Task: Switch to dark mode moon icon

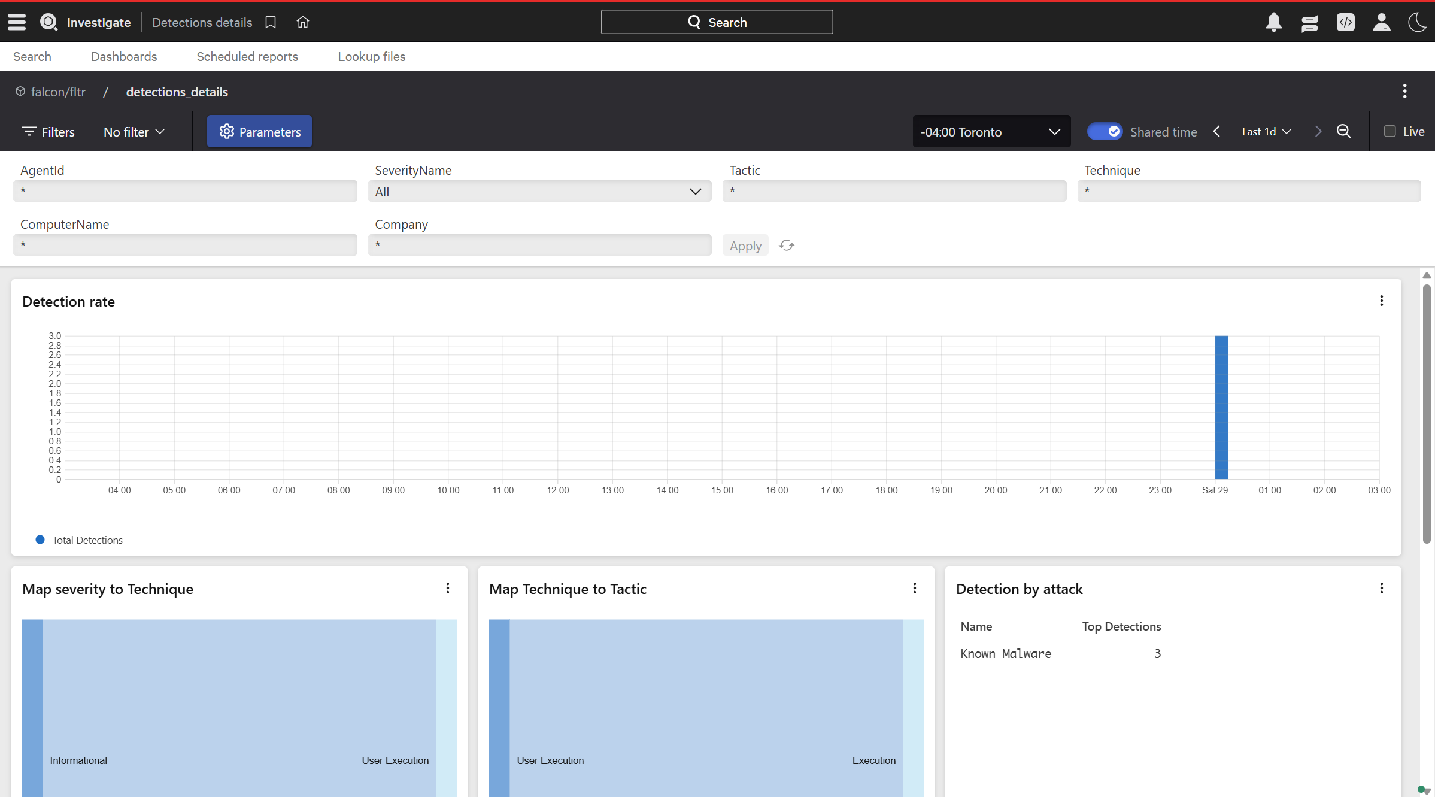Action: point(1416,22)
